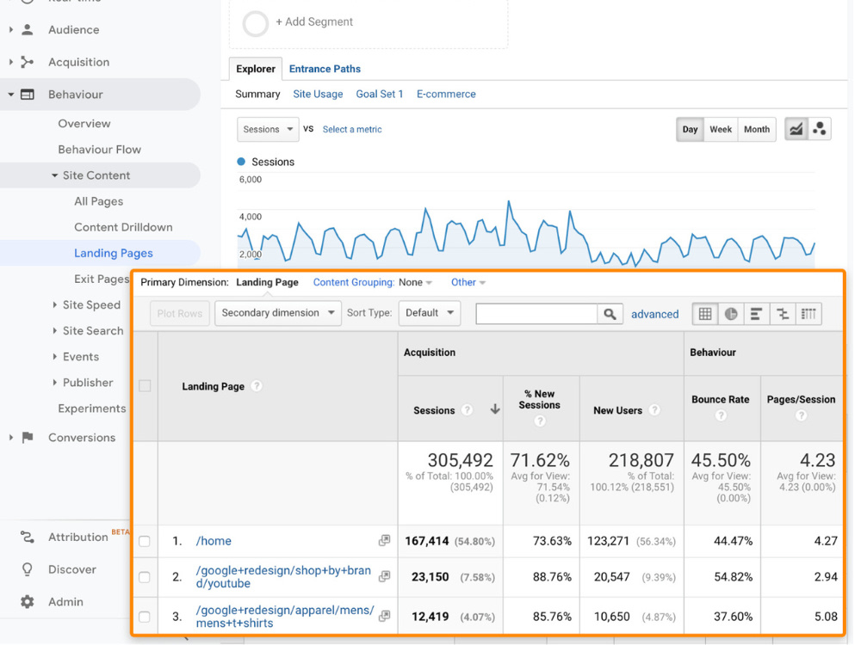Open the Goal Set 1 sub-tab
Screen dimensions: 861x645
point(380,95)
